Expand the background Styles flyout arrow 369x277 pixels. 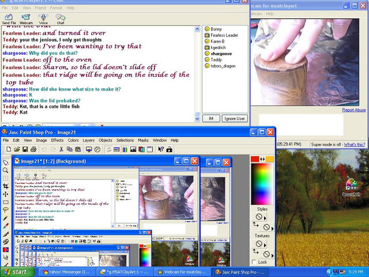273,229
